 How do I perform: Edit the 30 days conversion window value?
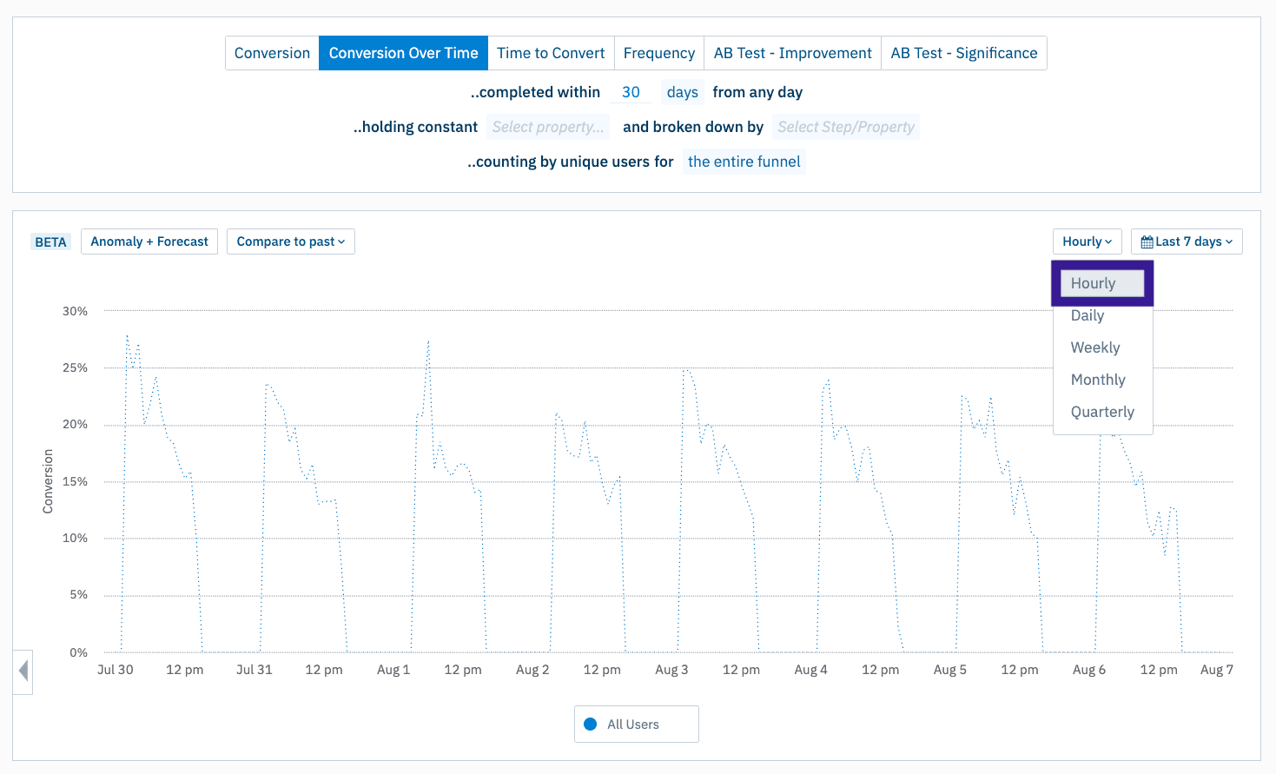pyautogui.click(x=630, y=91)
